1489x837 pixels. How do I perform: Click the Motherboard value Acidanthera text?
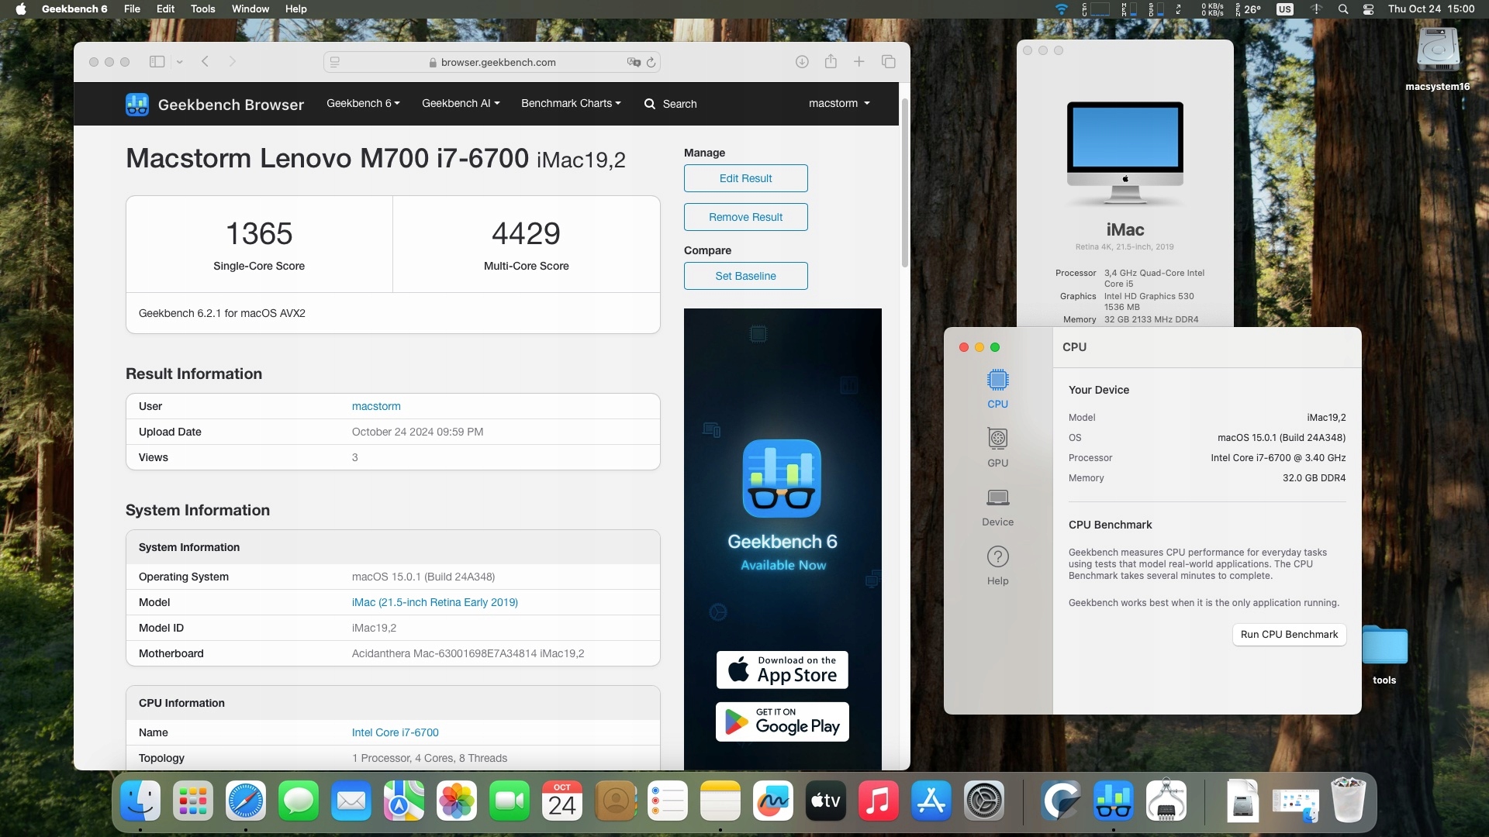(468, 653)
